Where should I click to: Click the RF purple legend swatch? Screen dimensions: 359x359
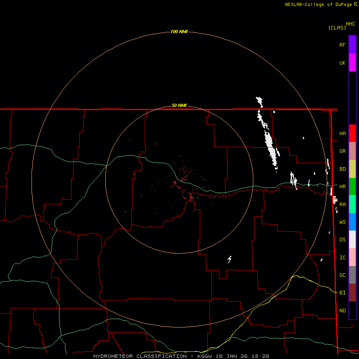point(352,45)
